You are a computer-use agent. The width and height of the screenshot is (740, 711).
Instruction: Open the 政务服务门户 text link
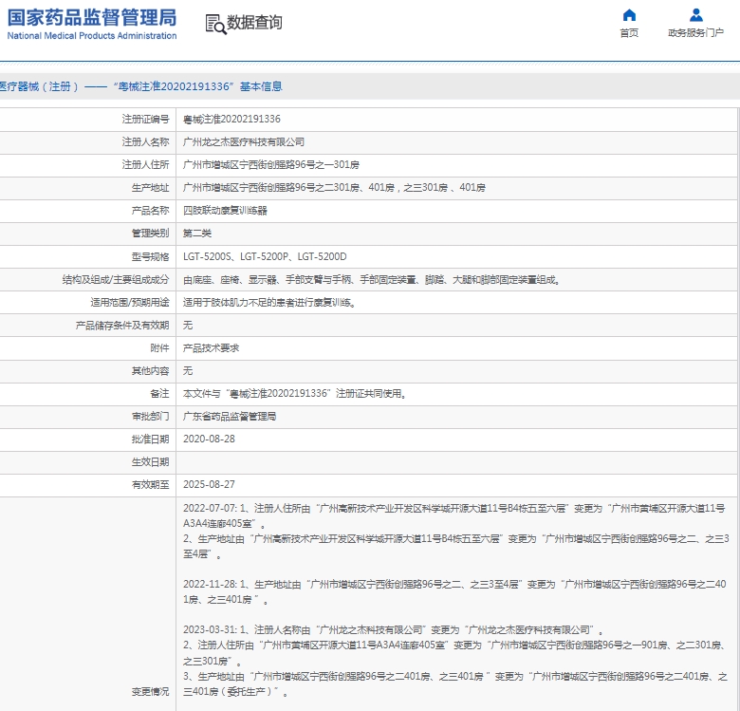pyautogui.click(x=695, y=32)
